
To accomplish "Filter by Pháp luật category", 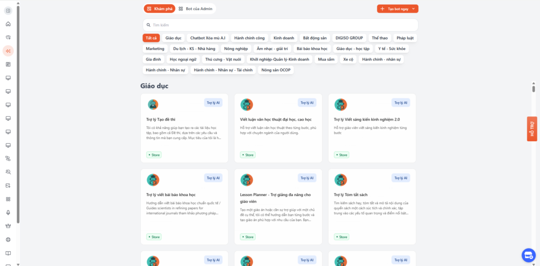I will pyautogui.click(x=405, y=38).
